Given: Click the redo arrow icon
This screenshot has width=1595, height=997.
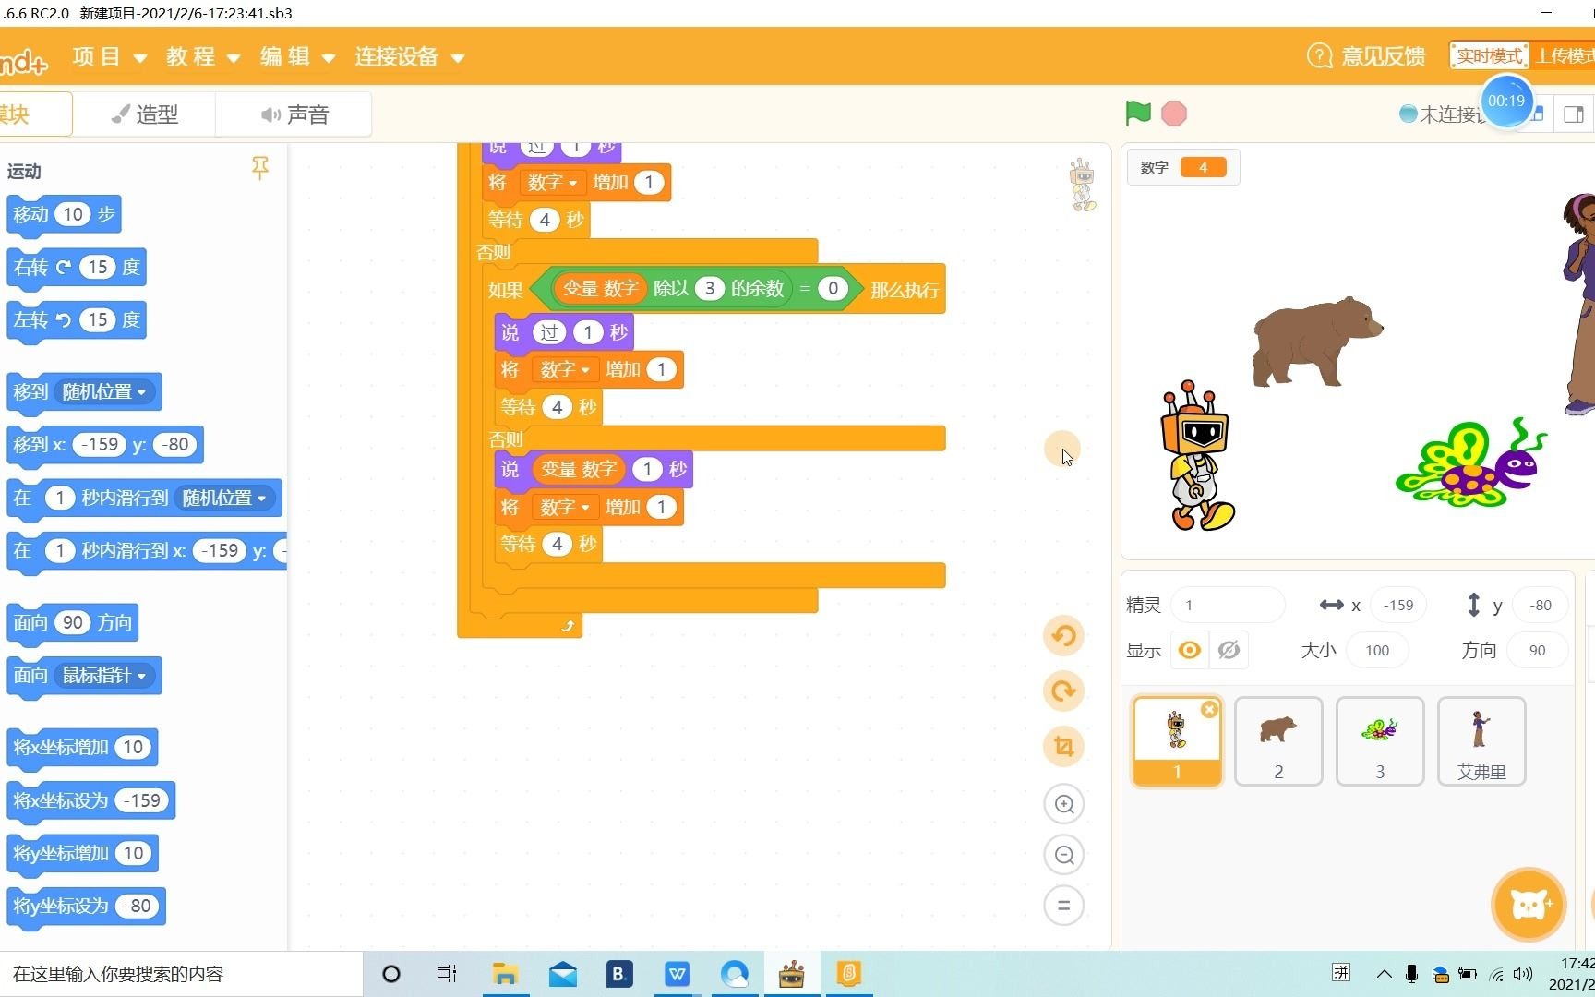Looking at the screenshot, I should tap(1063, 691).
